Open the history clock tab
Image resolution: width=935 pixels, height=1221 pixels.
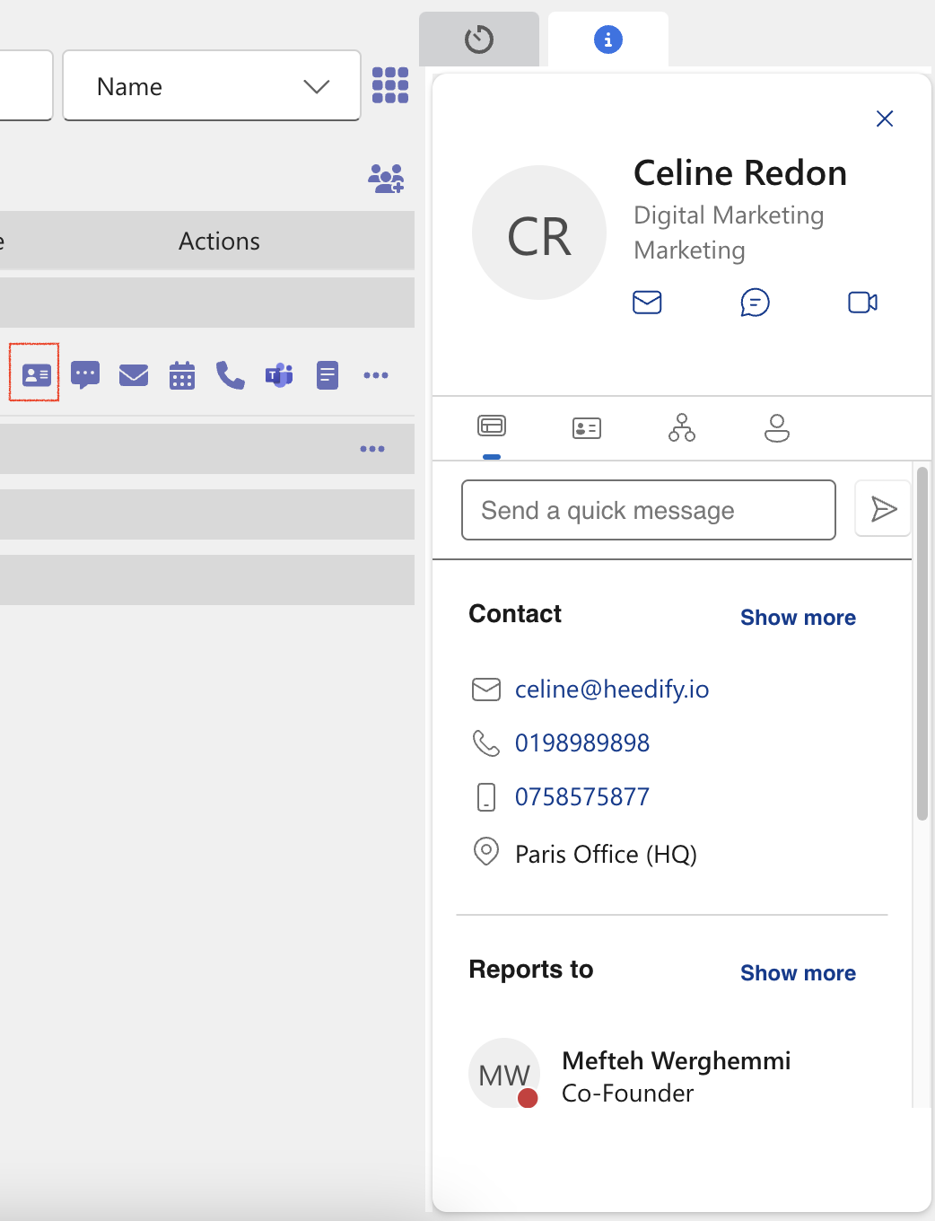point(479,40)
